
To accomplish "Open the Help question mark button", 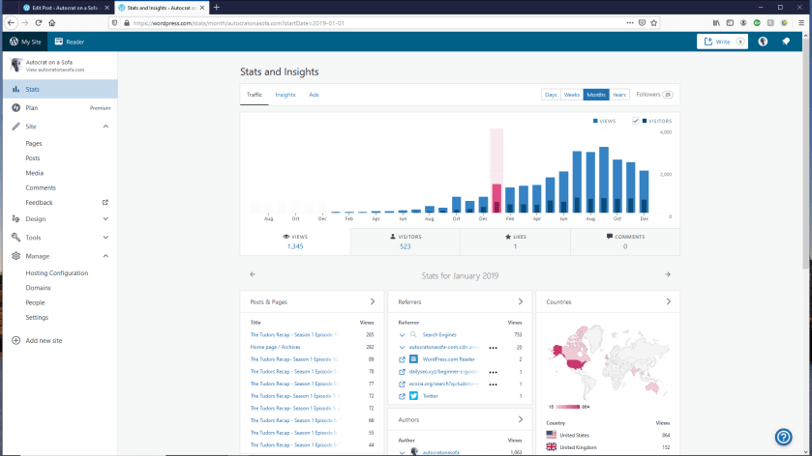I will point(784,437).
